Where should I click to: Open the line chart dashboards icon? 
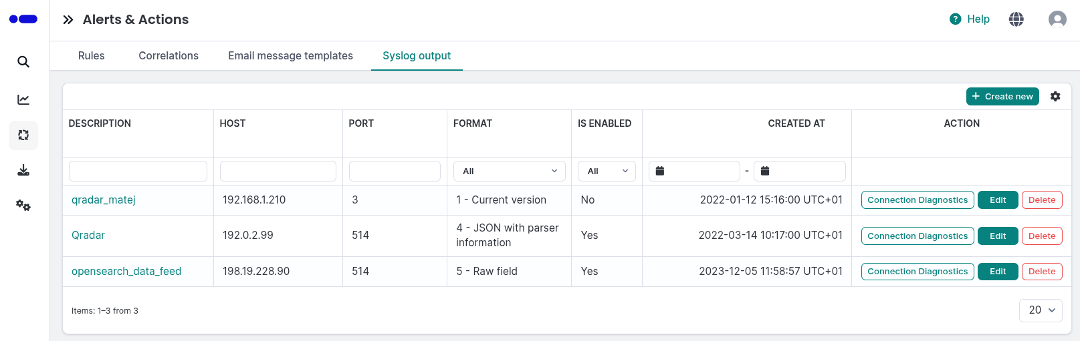[x=23, y=99]
